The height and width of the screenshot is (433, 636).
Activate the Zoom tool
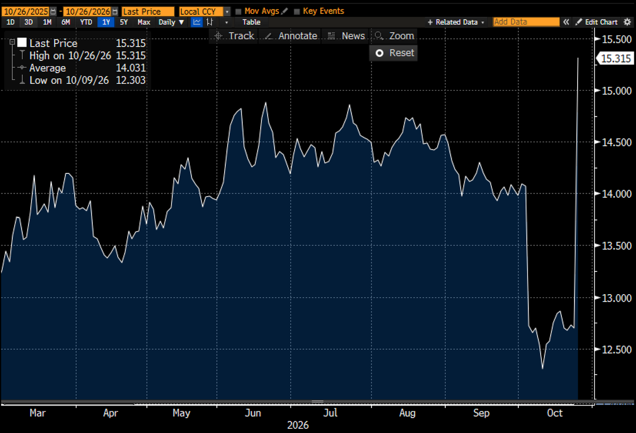394,36
